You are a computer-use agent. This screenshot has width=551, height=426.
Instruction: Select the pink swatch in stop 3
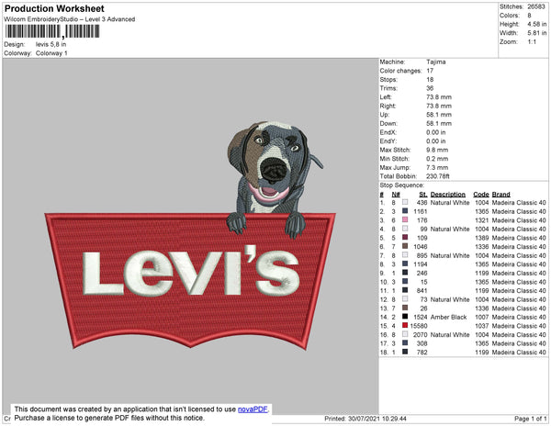click(x=405, y=220)
